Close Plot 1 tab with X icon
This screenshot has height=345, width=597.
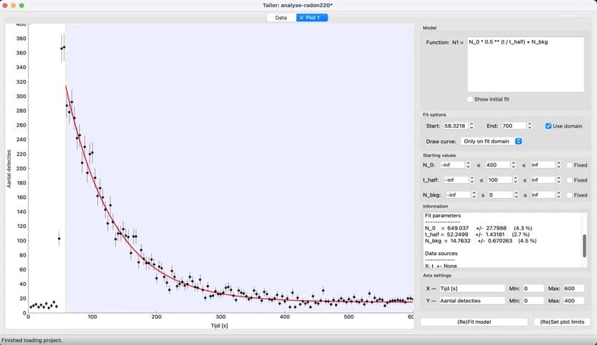click(x=301, y=18)
